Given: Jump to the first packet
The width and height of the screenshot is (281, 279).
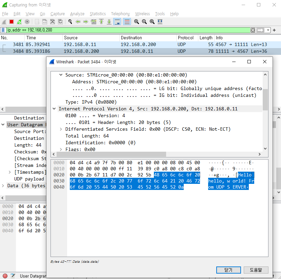Looking at the screenshot, I should 101,22.
